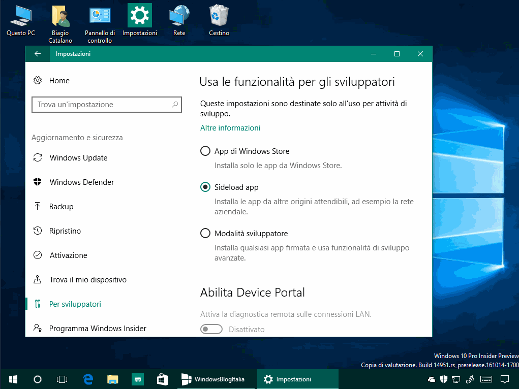Click the 'Usa le funzionalità per gli sviluppatori' heading

click(x=297, y=82)
